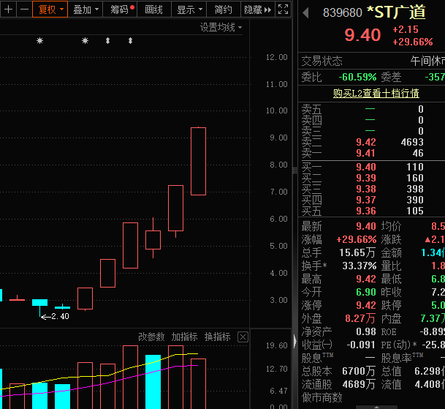The width and height of the screenshot is (445, 409).
Task: Click 换指标 to switch indicator
Action: pyautogui.click(x=217, y=337)
